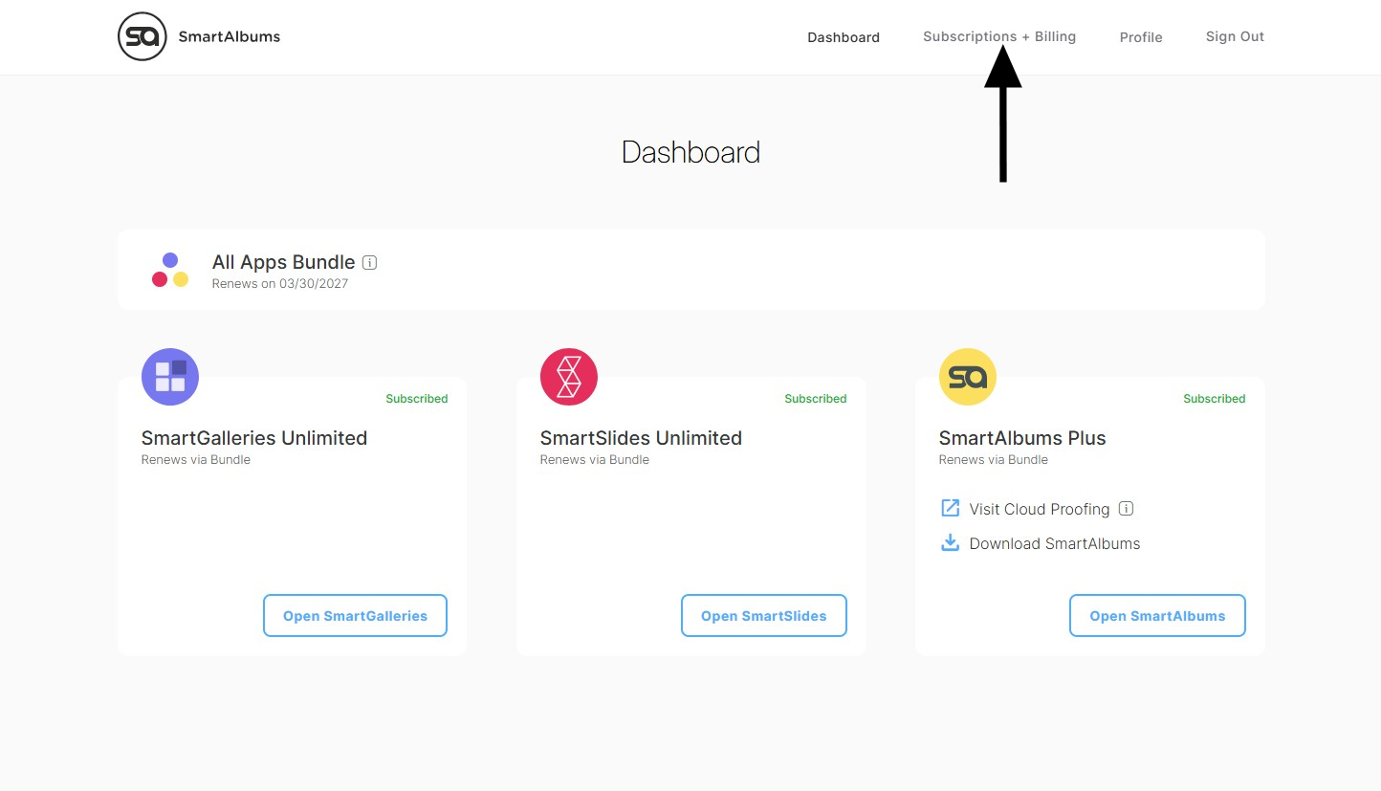The image size is (1381, 791).
Task: Click the Download SmartAlbums arrow icon
Action: pyautogui.click(x=950, y=542)
